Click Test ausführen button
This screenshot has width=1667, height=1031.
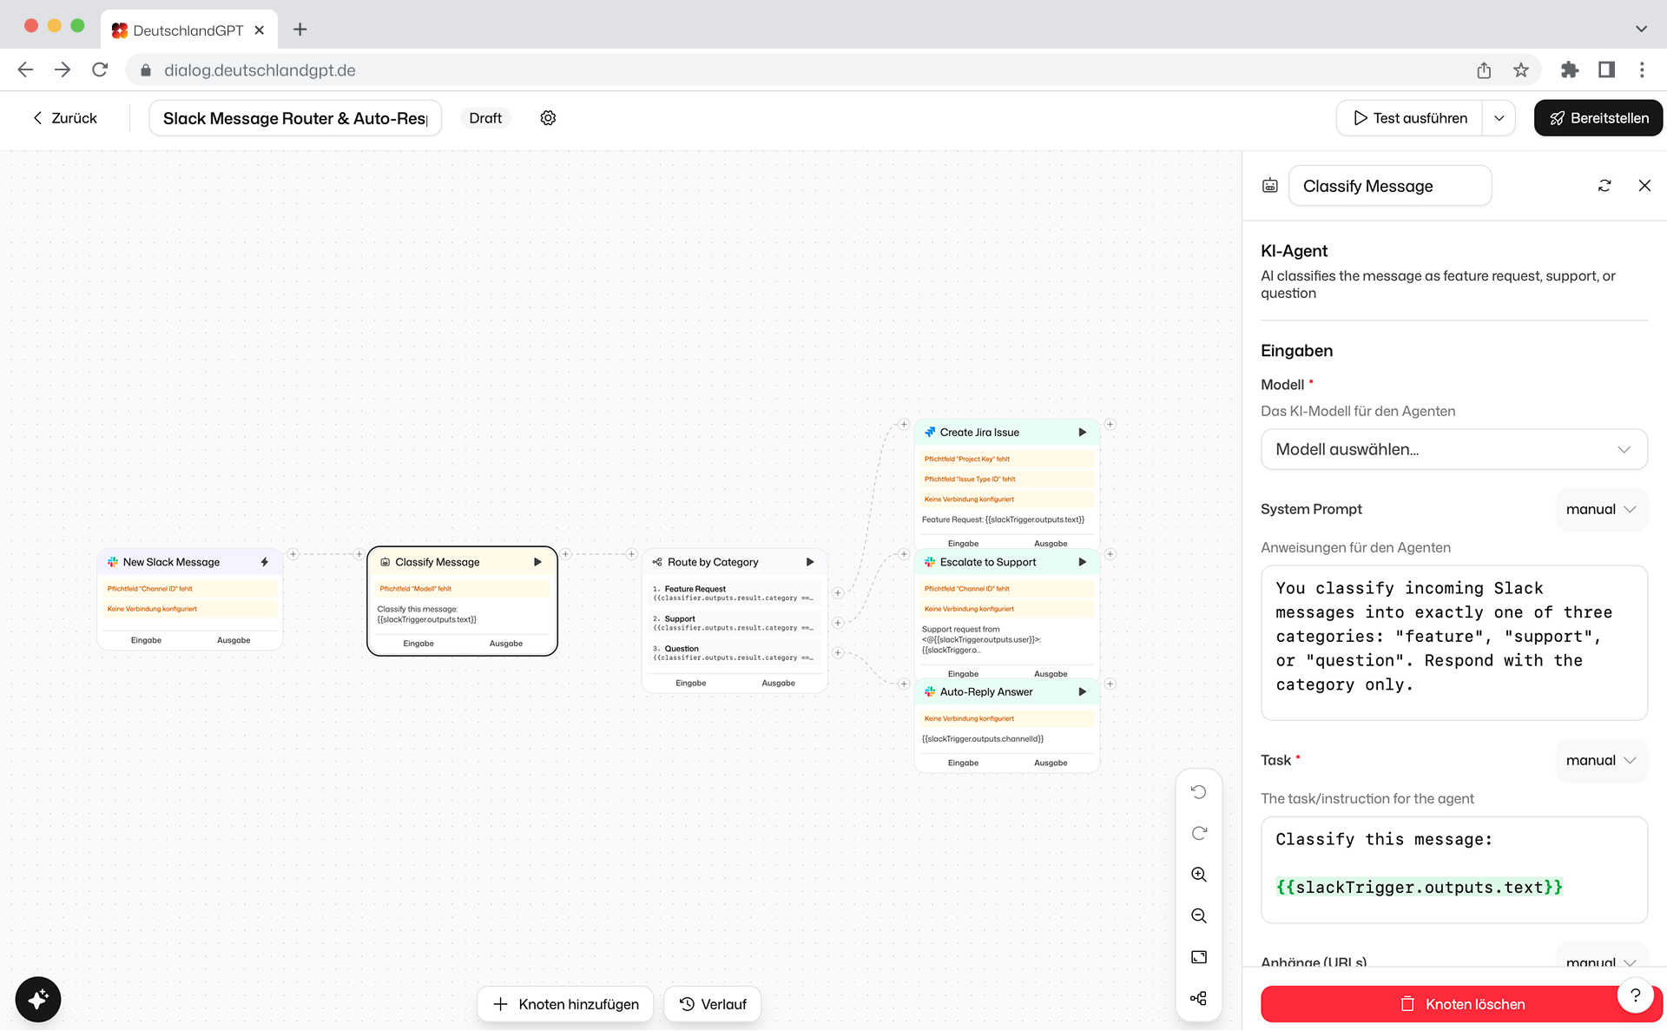coord(1411,118)
